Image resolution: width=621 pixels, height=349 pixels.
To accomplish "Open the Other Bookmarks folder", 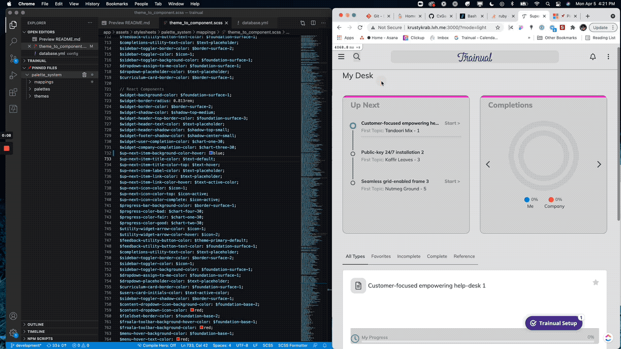I will 556,37.
